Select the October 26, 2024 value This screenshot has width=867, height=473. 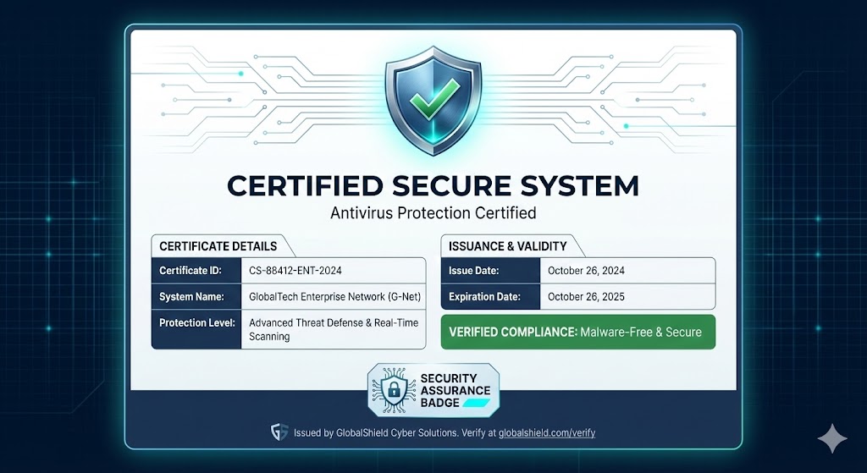tap(586, 271)
